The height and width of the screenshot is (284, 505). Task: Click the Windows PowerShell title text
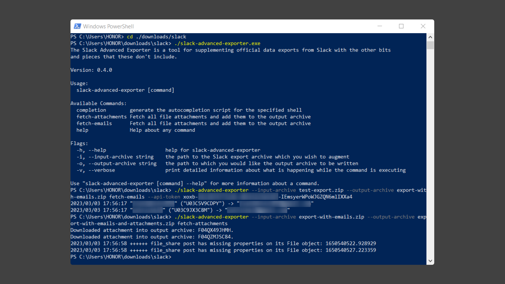(x=108, y=26)
